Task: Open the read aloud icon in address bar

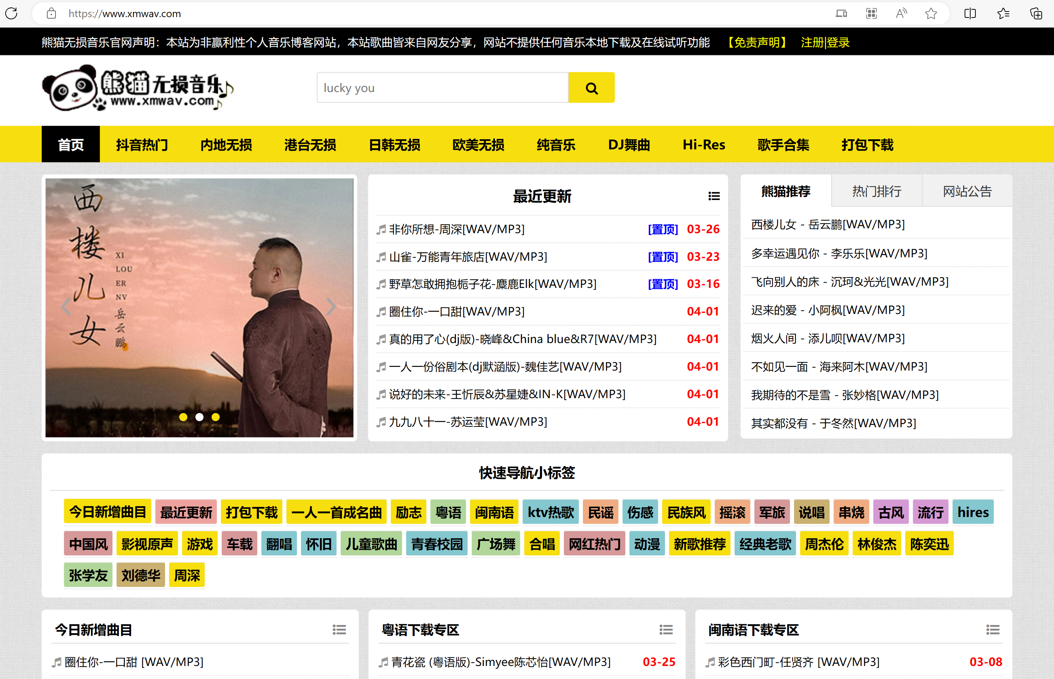Action: pos(901,13)
